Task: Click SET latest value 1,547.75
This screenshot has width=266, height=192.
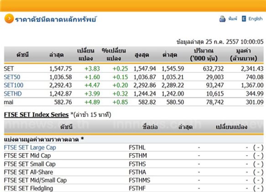Action: click(x=61, y=69)
